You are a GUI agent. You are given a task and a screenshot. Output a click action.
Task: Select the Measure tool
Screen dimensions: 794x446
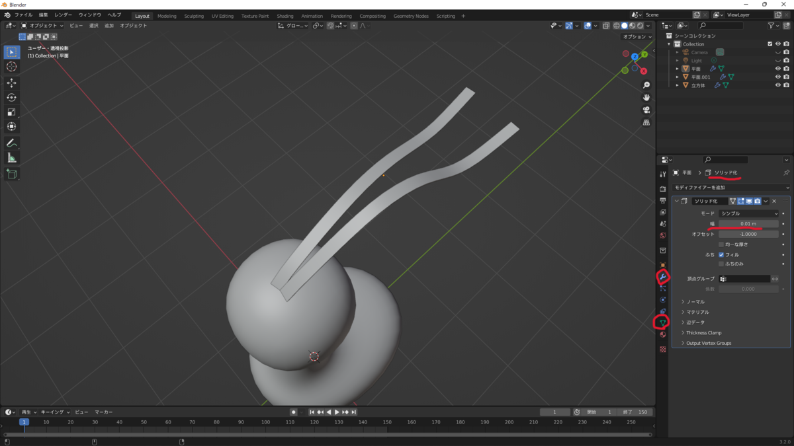click(11, 157)
